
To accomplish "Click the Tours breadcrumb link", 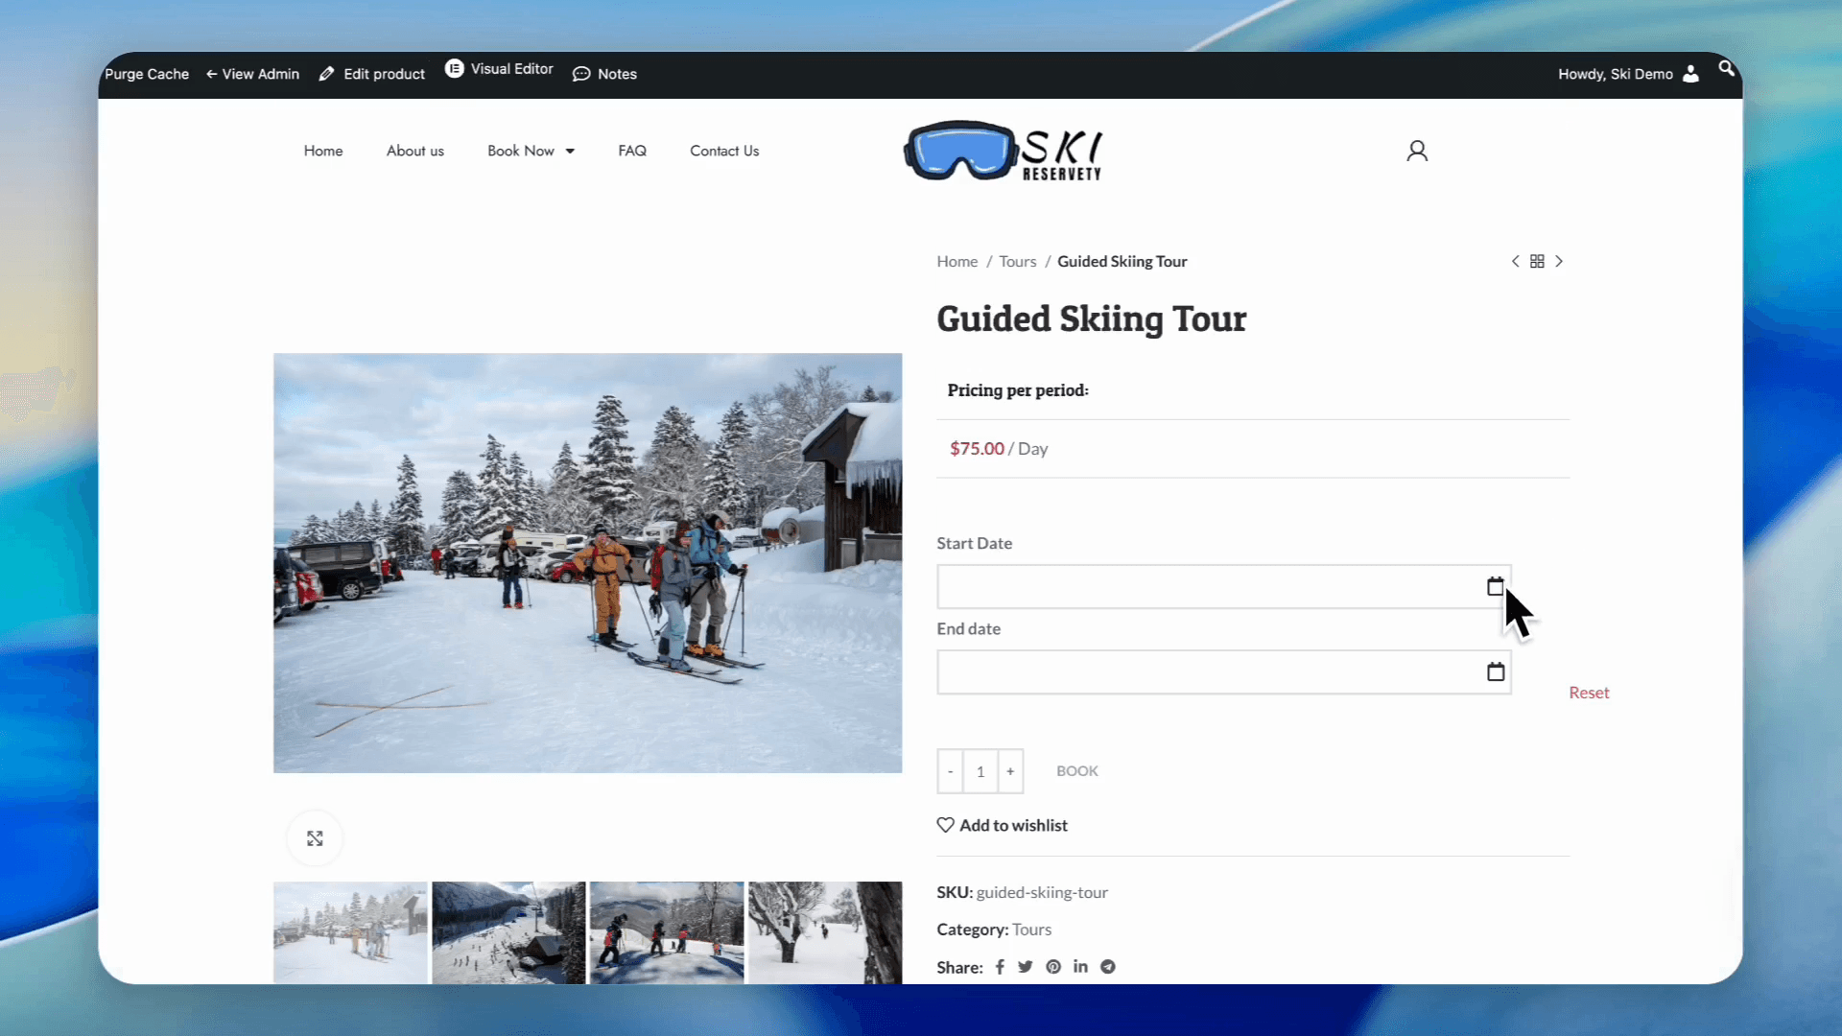I will click(x=1018, y=261).
